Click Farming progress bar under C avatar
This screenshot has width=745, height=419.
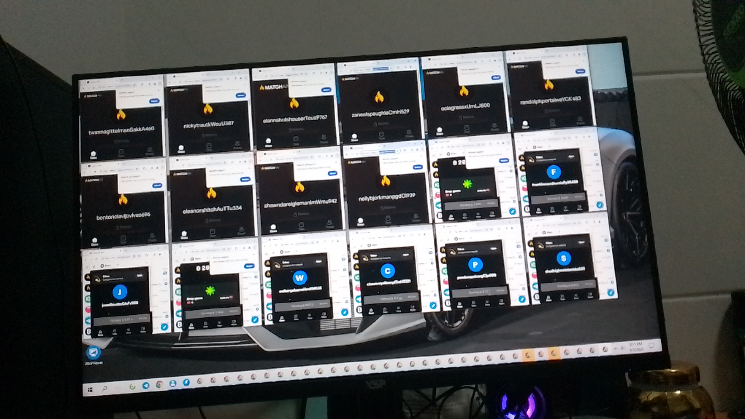pos(391,299)
